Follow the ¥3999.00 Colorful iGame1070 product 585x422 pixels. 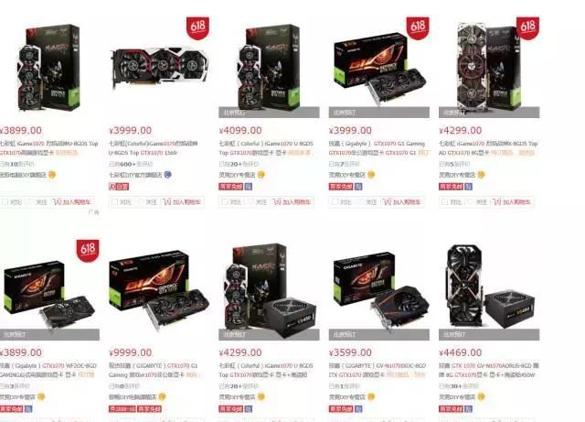coord(146,201)
